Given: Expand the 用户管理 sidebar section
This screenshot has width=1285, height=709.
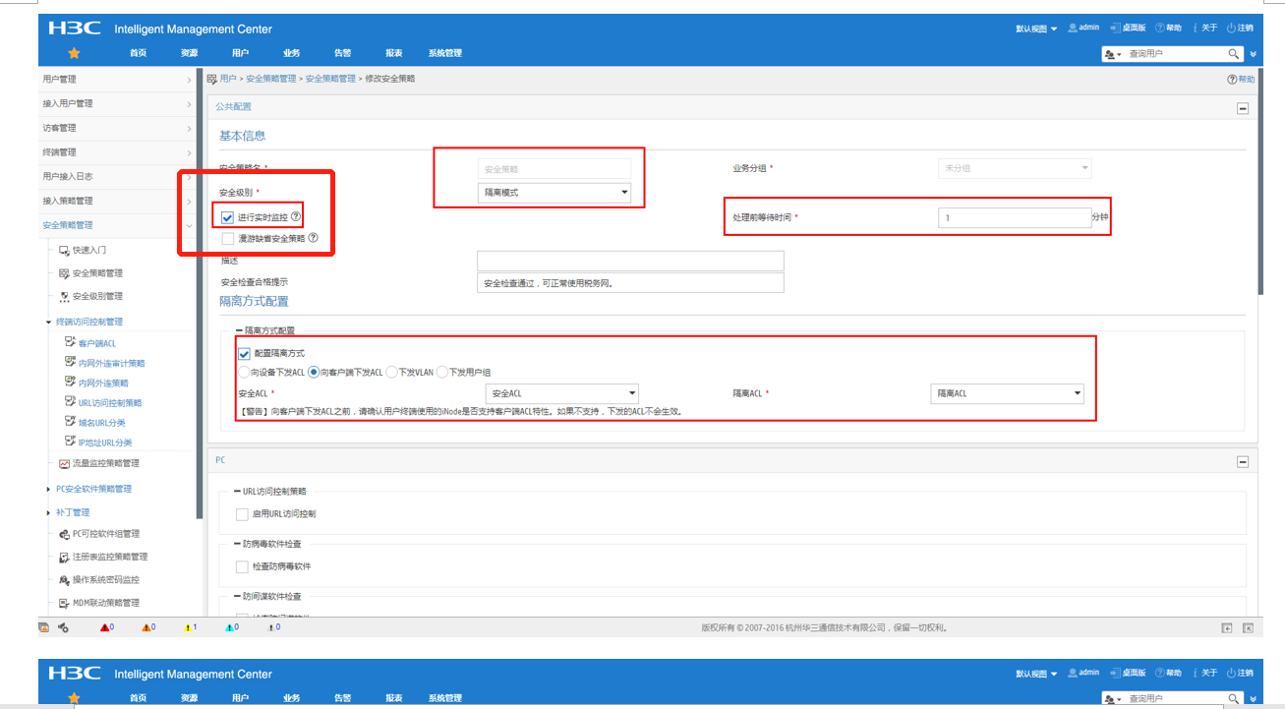Looking at the screenshot, I should pos(118,79).
